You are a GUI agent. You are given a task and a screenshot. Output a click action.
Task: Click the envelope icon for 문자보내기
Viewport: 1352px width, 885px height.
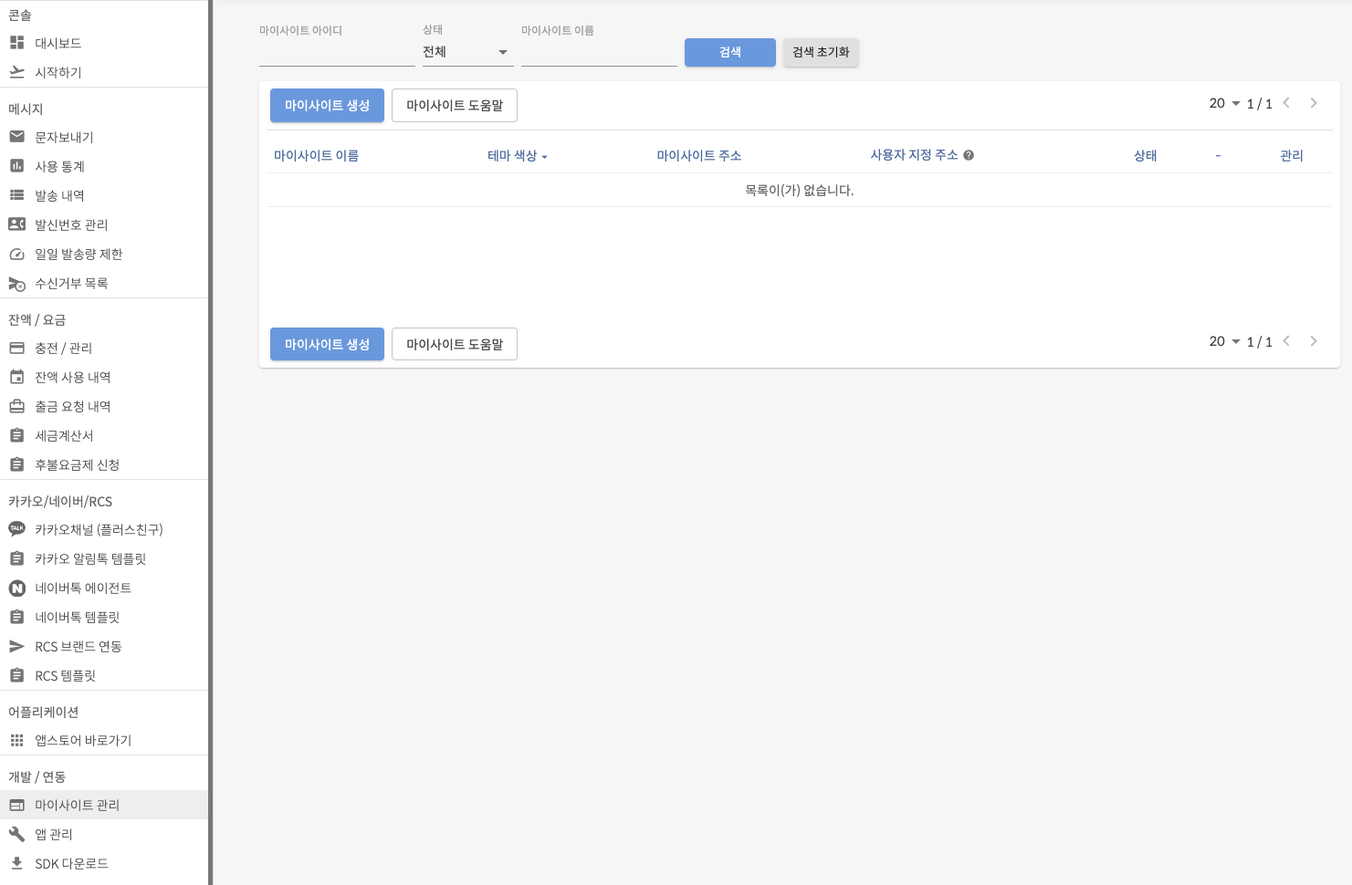16,137
